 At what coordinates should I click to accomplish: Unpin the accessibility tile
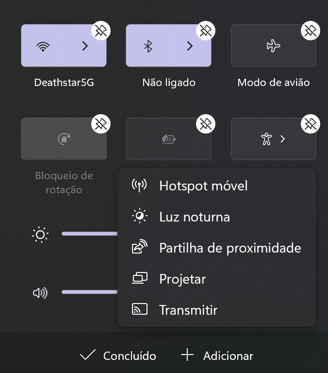tap(310, 124)
